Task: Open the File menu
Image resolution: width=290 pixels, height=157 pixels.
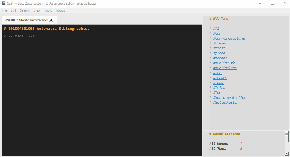Action: point(4,10)
